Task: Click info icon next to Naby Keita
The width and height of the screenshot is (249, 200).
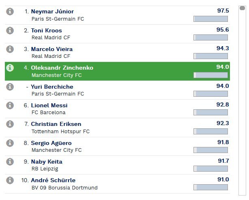Action: tap(10, 162)
